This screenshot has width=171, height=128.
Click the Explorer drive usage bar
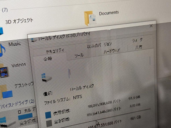click(x=25, y=116)
